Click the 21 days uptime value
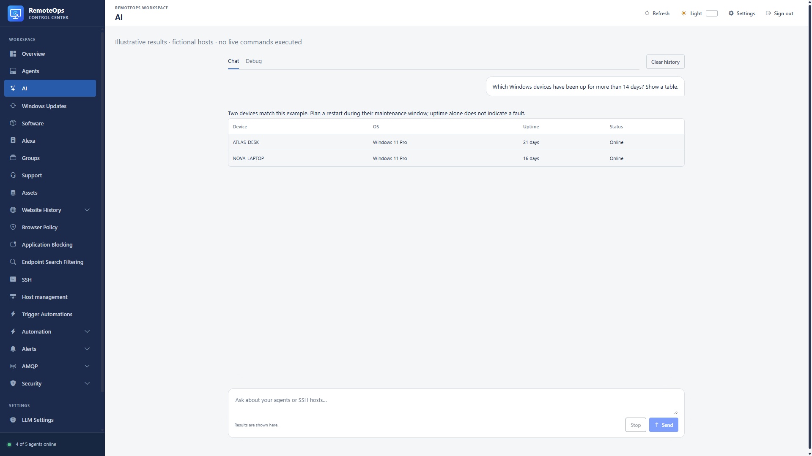812x456 pixels. click(x=531, y=142)
